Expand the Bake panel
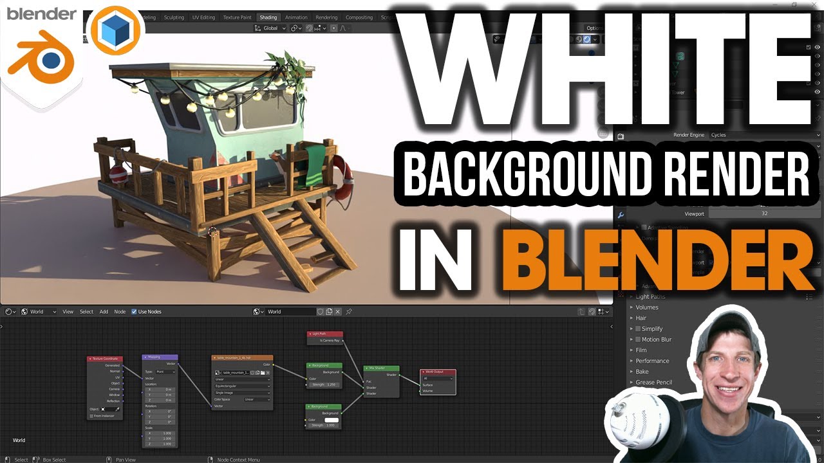824x463 pixels. 642,372
